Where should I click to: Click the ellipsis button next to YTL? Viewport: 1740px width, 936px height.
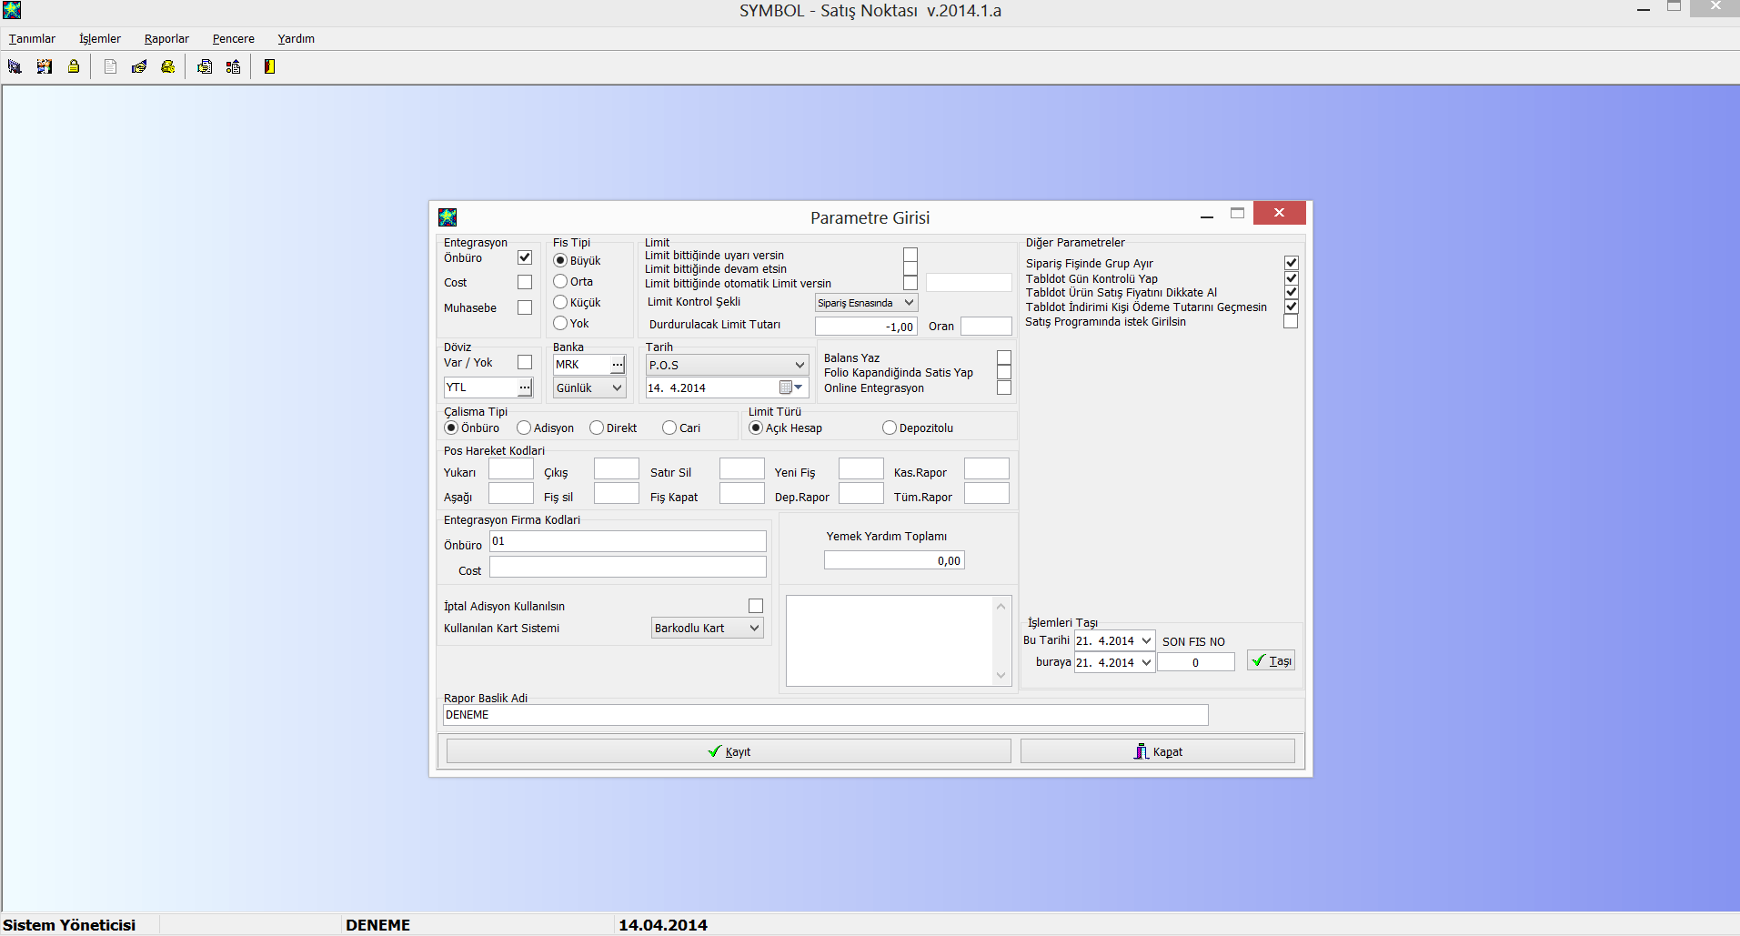pyautogui.click(x=525, y=387)
